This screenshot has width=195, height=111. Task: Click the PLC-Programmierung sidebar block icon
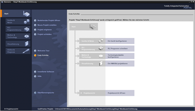pos(27,29)
